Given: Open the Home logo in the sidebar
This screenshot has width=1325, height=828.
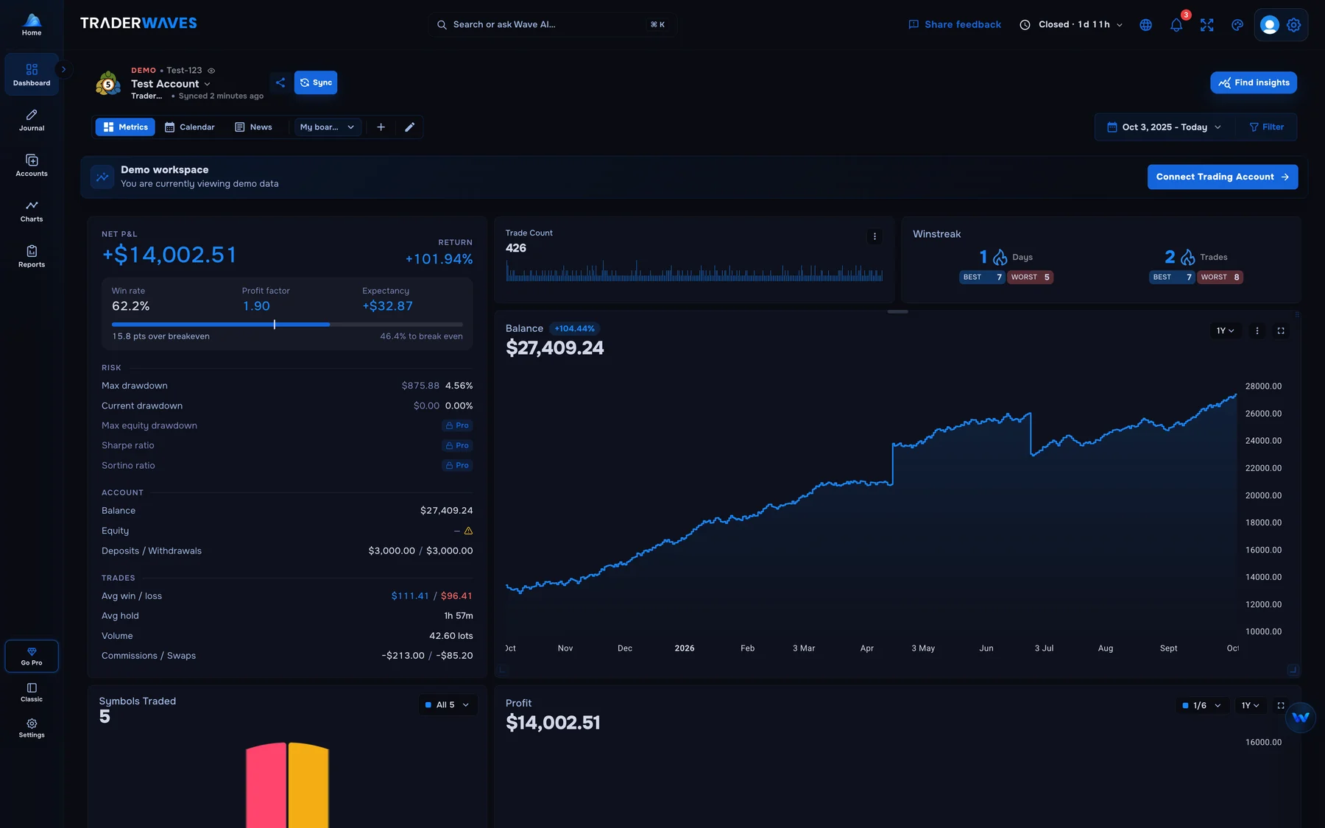Looking at the screenshot, I should pos(32,24).
